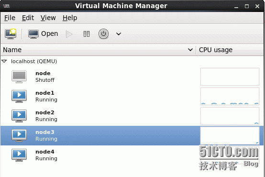Select the localhost (QEMU) row
The height and width of the screenshot is (177, 265).
132,61
